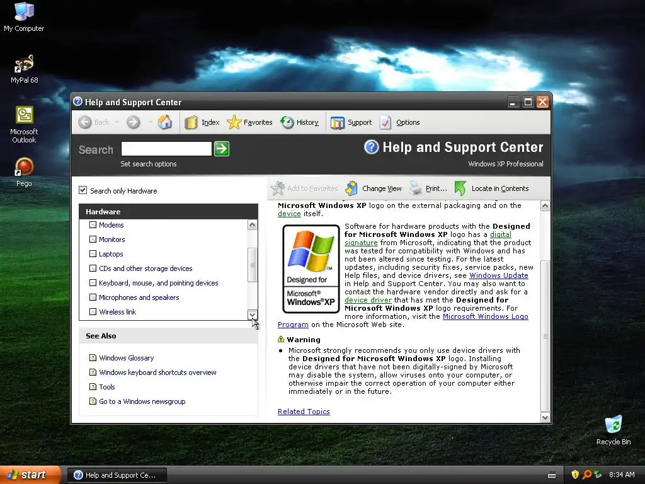This screenshot has height=484, width=645.
Task: Click the green search go arrow
Action: pyautogui.click(x=222, y=149)
